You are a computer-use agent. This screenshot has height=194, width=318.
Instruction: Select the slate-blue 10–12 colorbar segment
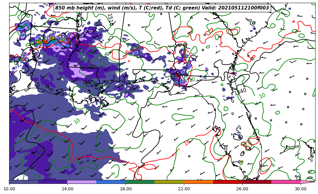point(24,182)
